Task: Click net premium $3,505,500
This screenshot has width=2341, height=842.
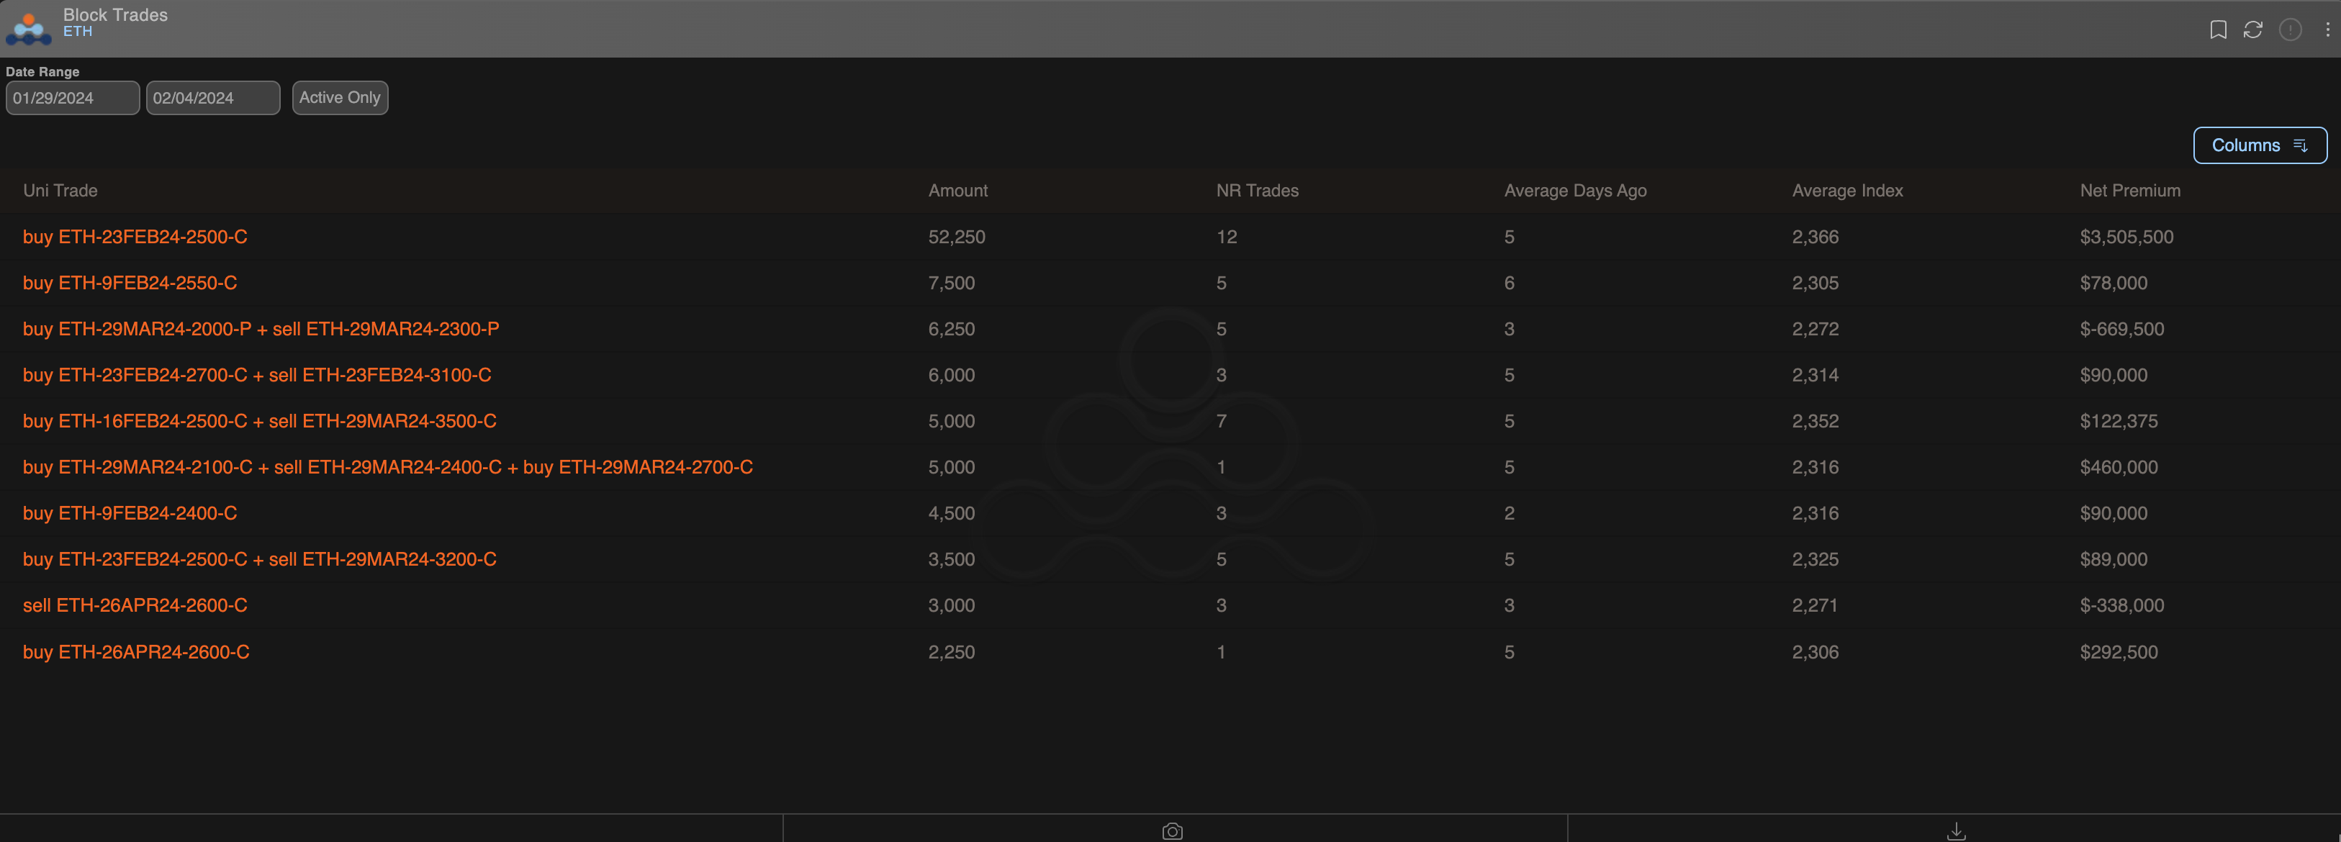Action: [2126, 237]
